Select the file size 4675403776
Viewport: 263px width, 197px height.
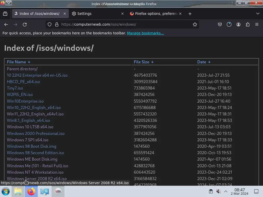(145, 75)
